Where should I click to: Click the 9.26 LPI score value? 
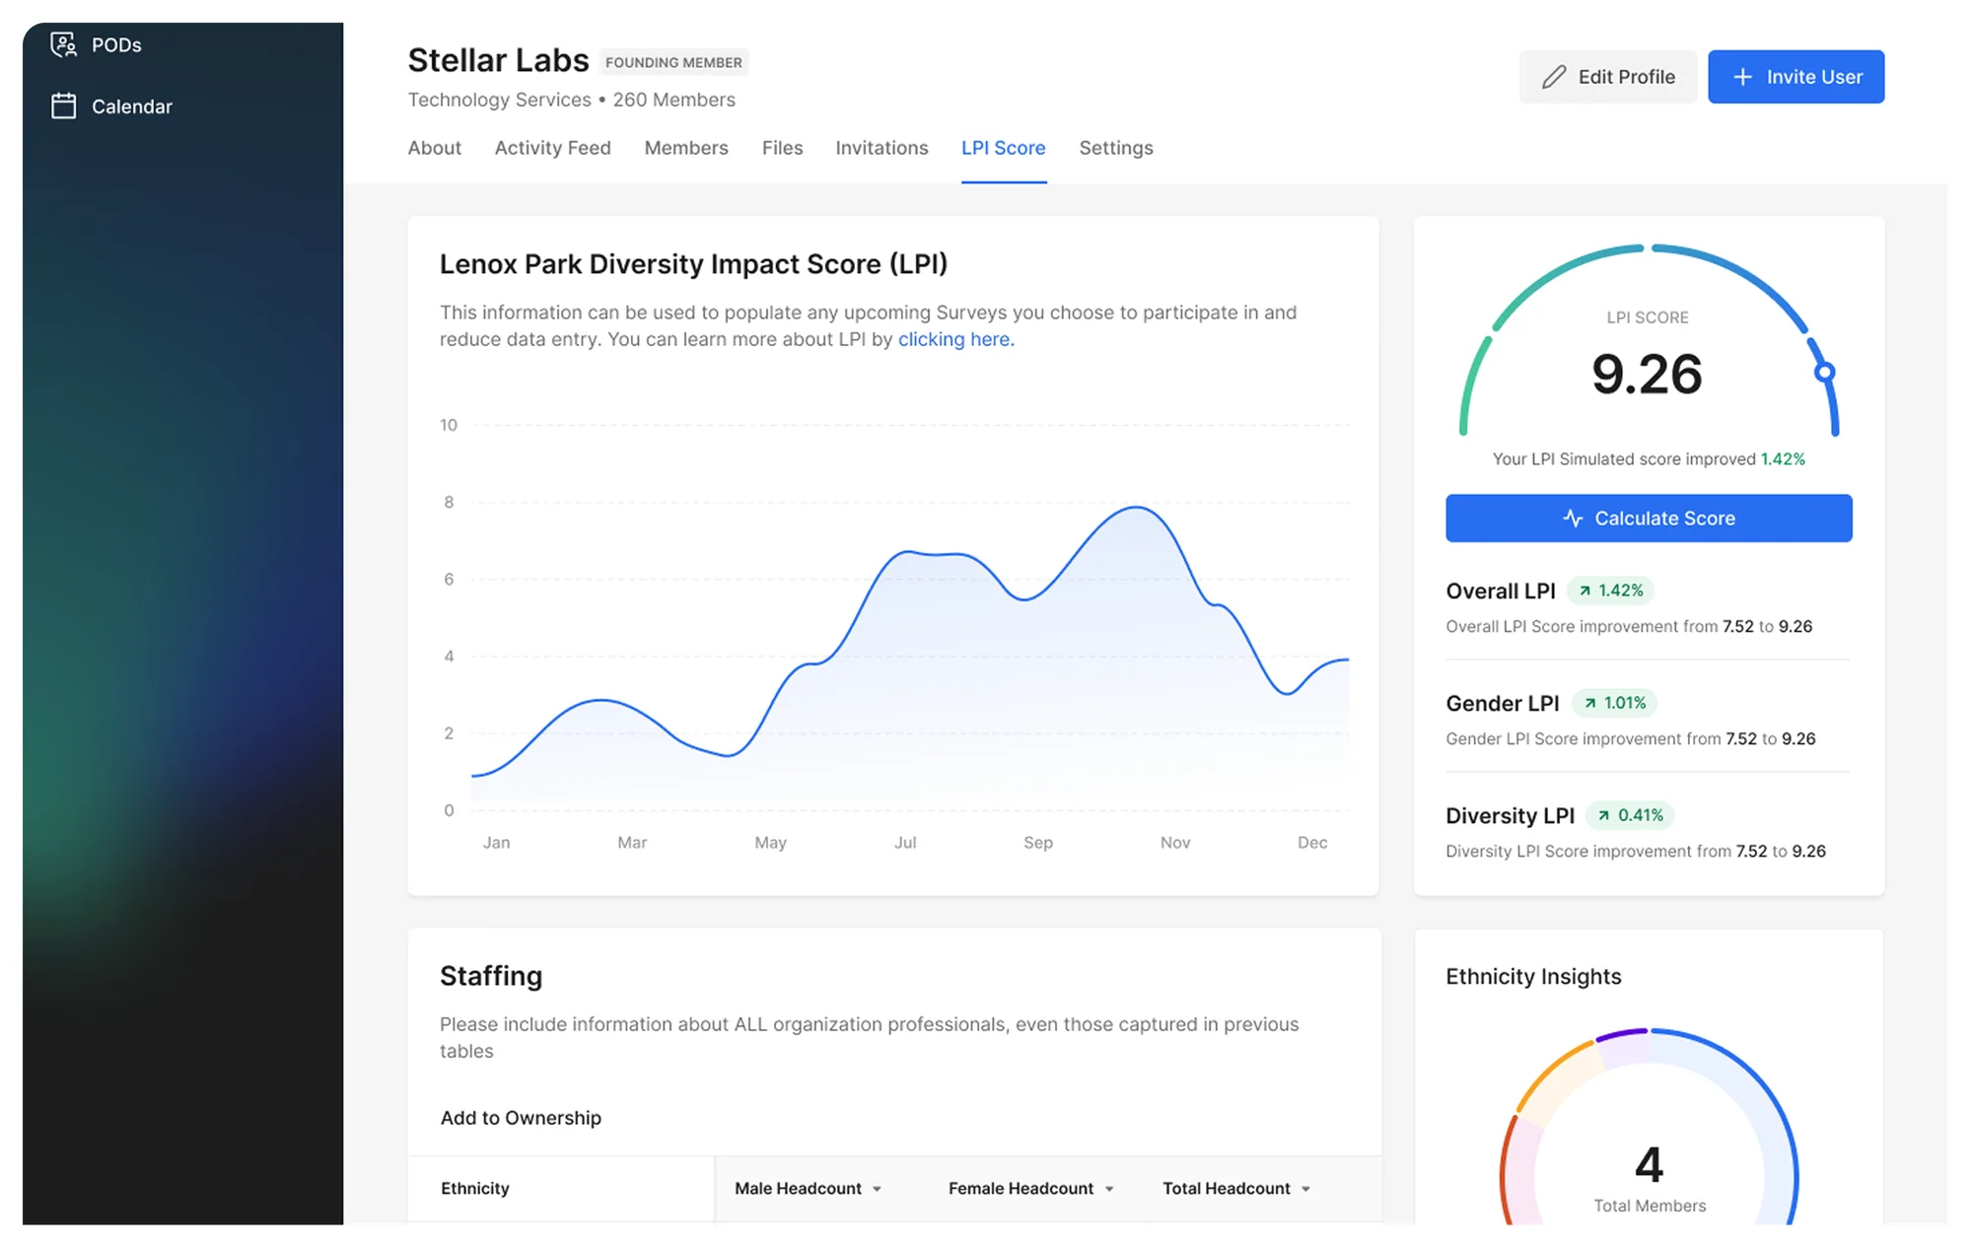pos(1647,375)
